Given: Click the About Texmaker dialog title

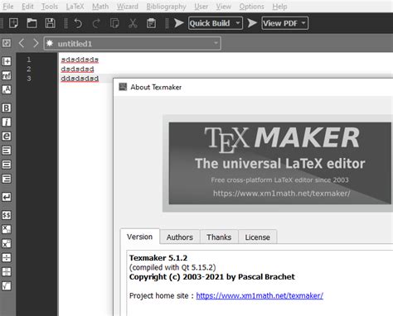Looking at the screenshot, I should (x=156, y=87).
